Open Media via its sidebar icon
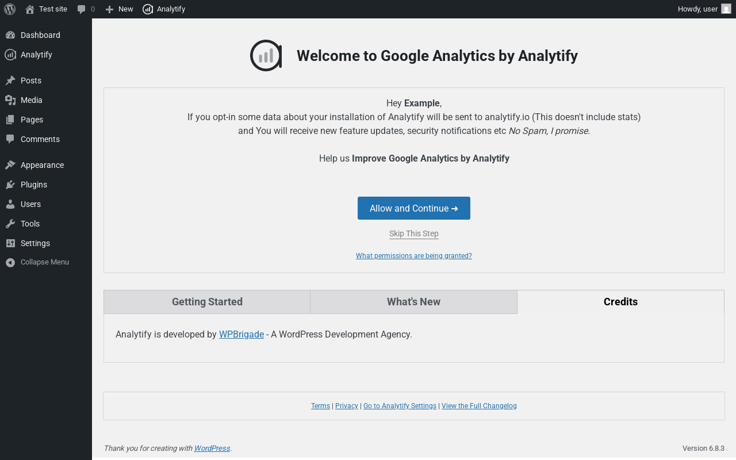Image resolution: width=736 pixels, height=460 pixels. point(10,100)
